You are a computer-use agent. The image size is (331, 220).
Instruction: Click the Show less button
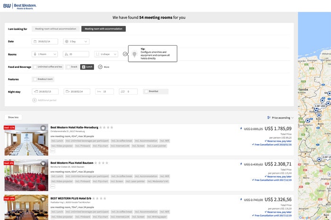point(13,117)
